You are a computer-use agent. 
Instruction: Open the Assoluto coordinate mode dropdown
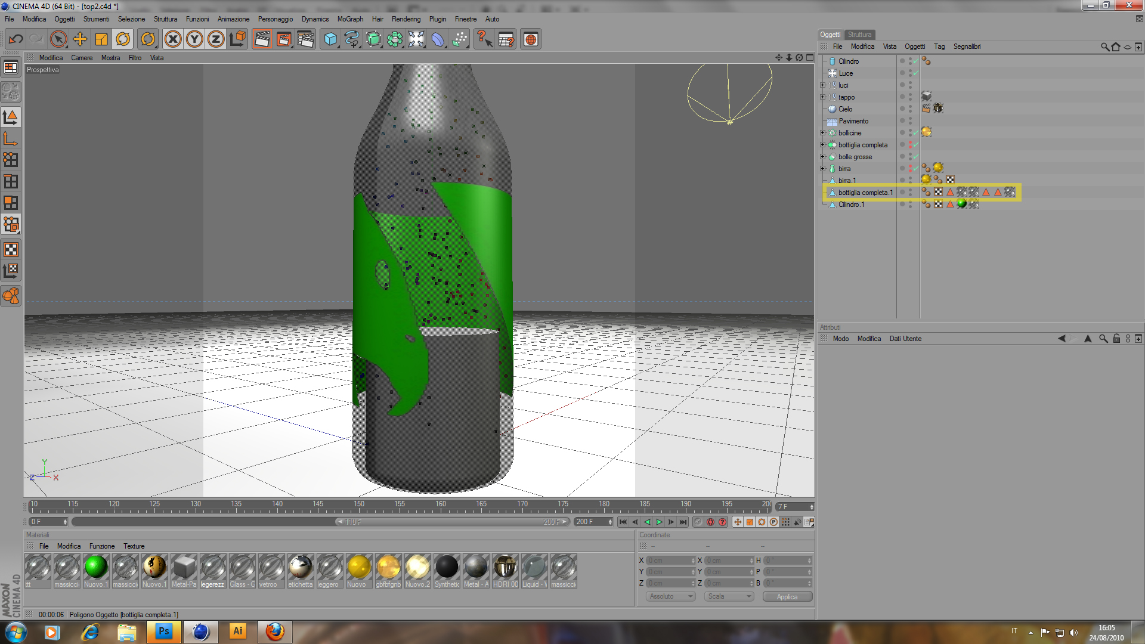click(670, 596)
